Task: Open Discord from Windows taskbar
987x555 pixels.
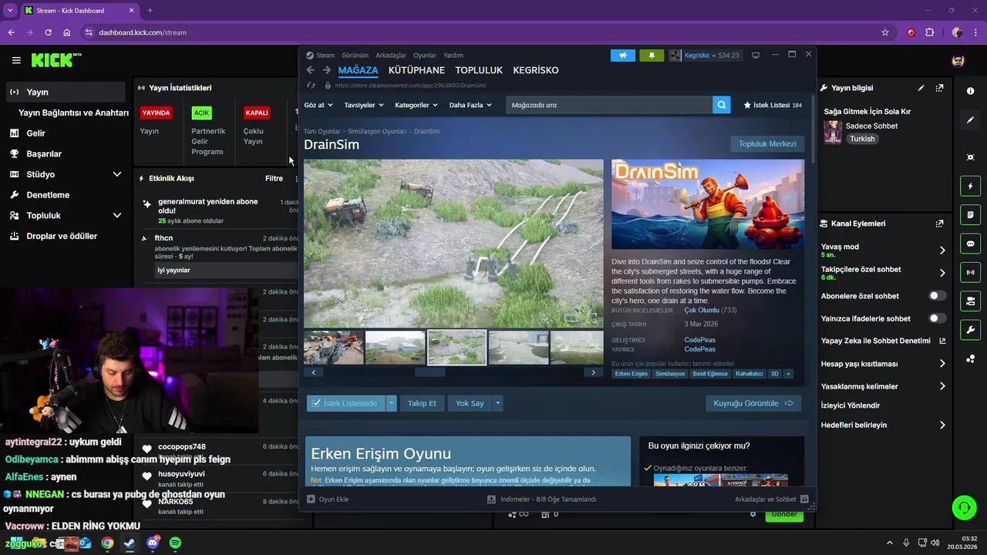Action: [x=153, y=543]
